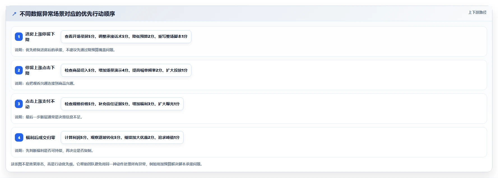
Task: Click the action box starting with 计算利润5分
Action: [x=122, y=137]
